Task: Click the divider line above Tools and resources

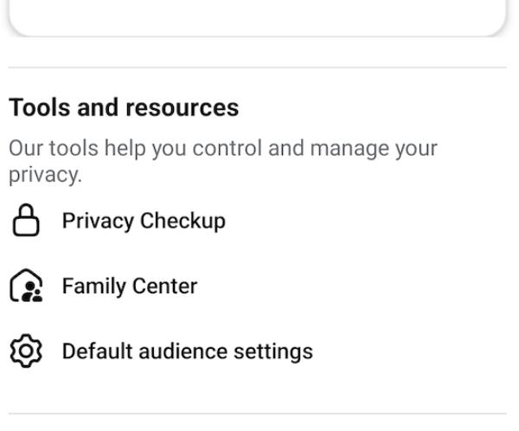Action: tap(258, 68)
